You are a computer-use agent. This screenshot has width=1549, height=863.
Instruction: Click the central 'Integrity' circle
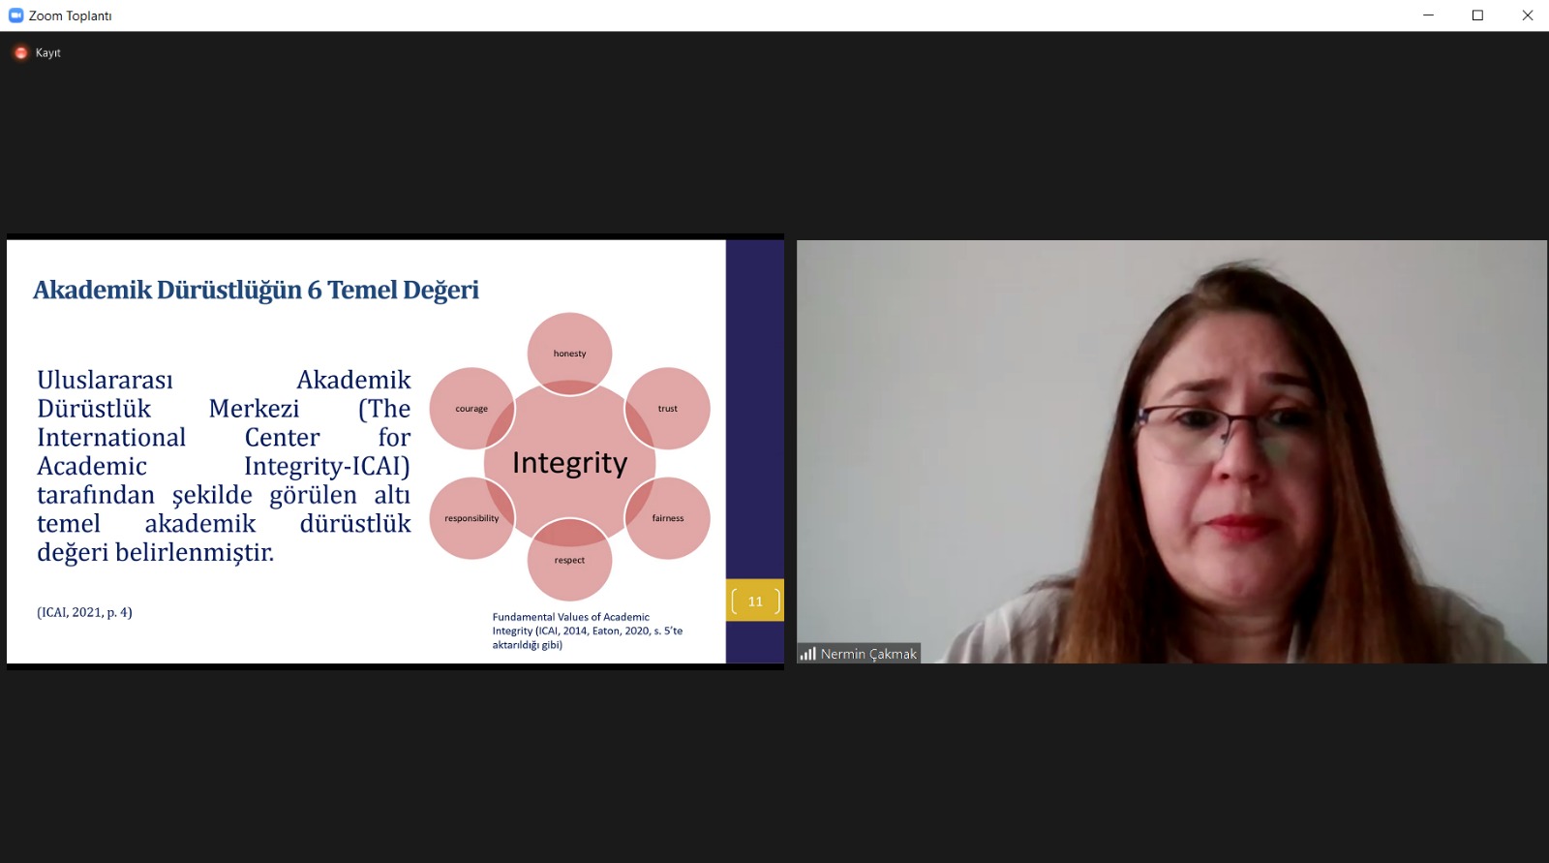tap(569, 463)
